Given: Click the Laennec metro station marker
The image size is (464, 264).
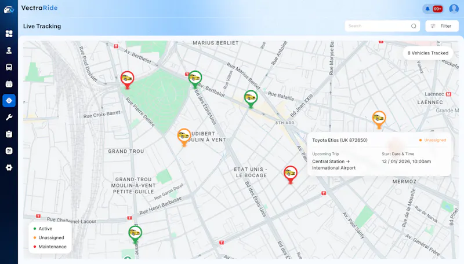Looking at the screenshot, I should click(x=448, y=94).
